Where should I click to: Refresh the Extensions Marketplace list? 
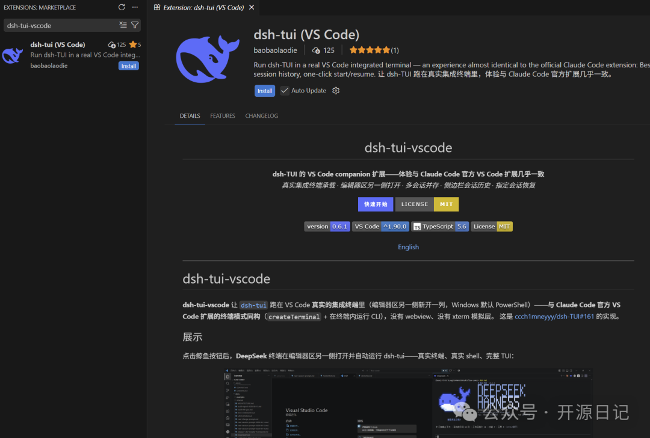(122, 7)
